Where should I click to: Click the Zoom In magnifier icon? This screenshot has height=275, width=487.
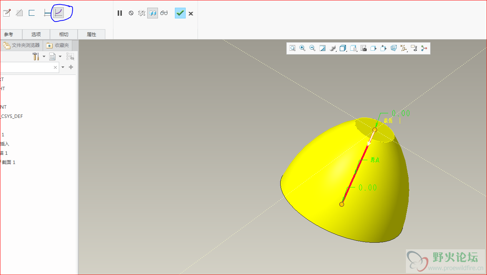[x=303, y=48]
